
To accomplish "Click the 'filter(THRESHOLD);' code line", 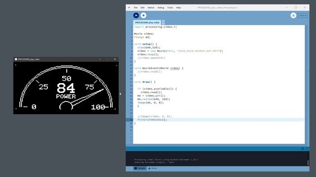I will [152, 120].
